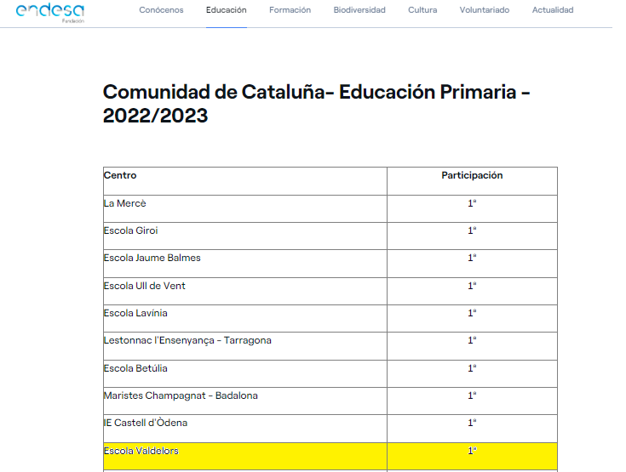Click the Escola Ull de Vent row
The width and height of the screenshot is (626, 472).
(144, 286)
